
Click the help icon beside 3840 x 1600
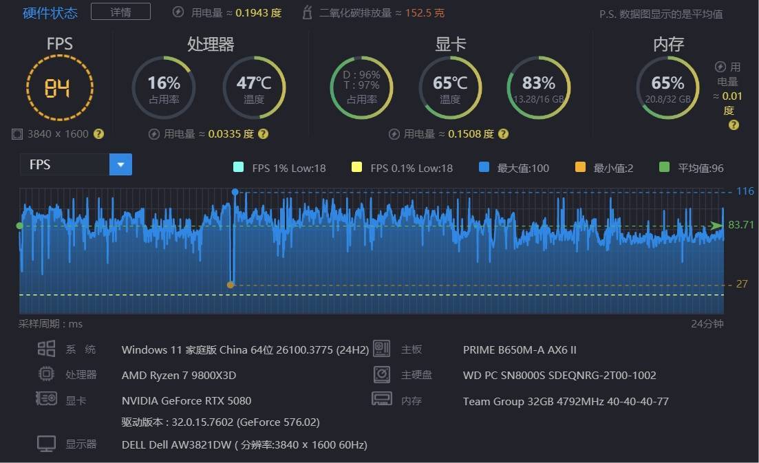click(99, 134)
